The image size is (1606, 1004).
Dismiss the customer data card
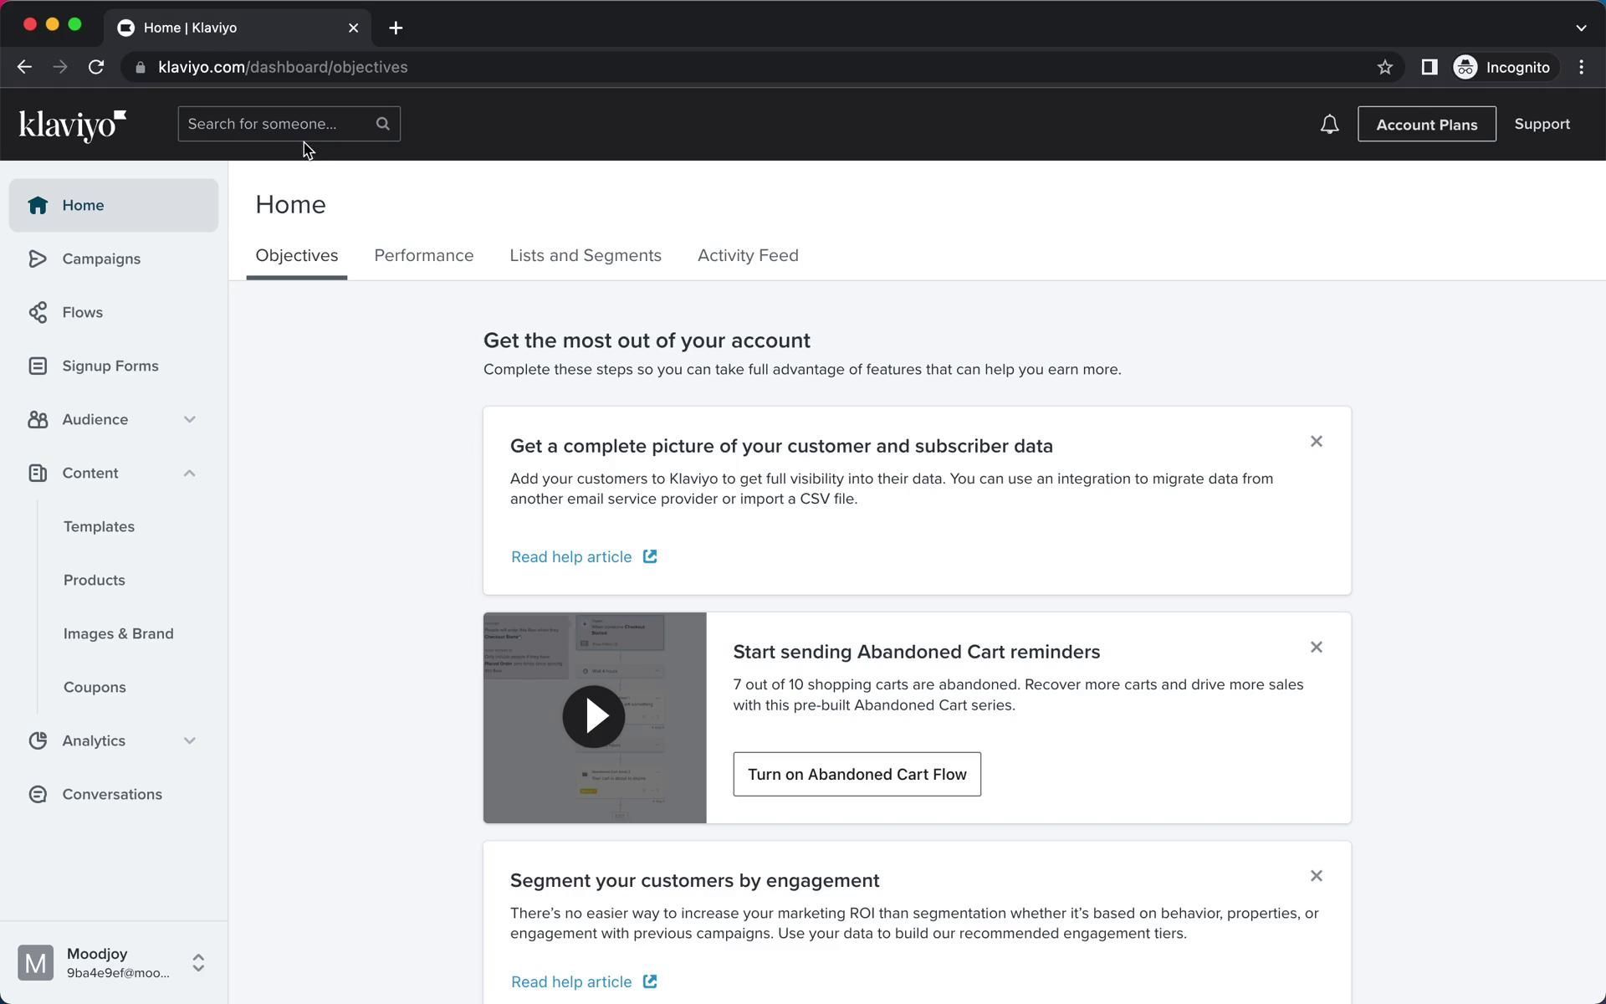tap(1316, 441)
